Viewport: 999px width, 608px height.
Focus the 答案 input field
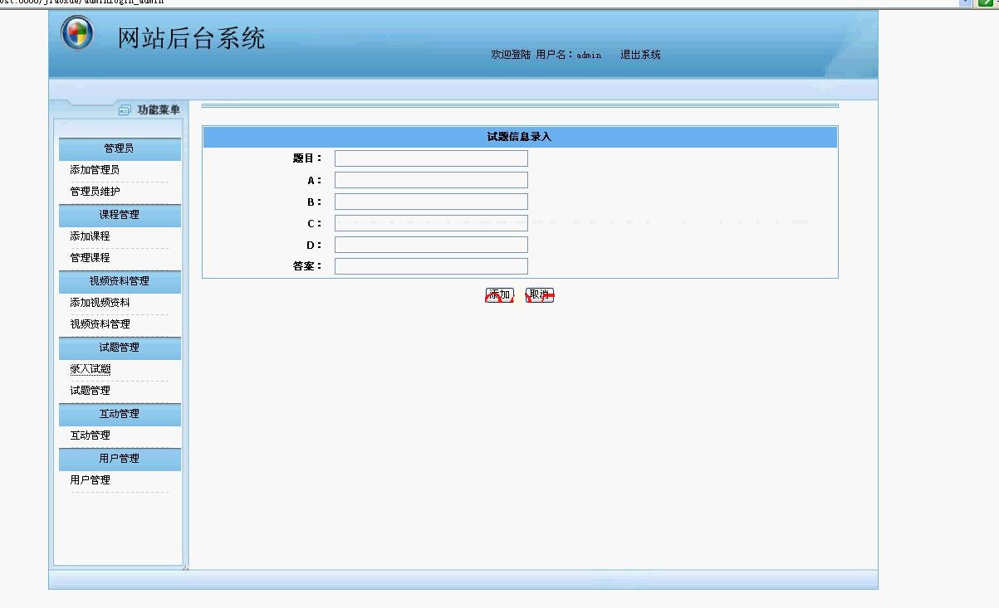[431, 266]
